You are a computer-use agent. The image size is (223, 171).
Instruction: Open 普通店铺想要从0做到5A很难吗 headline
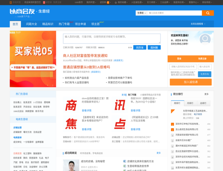86,67
